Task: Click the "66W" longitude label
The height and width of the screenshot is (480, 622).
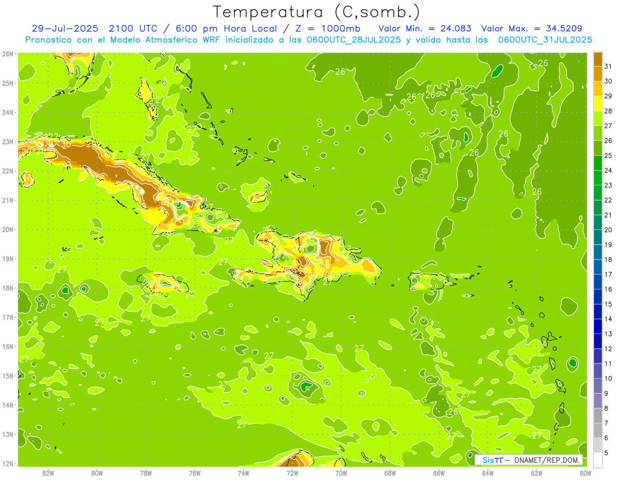Action: 439,473
